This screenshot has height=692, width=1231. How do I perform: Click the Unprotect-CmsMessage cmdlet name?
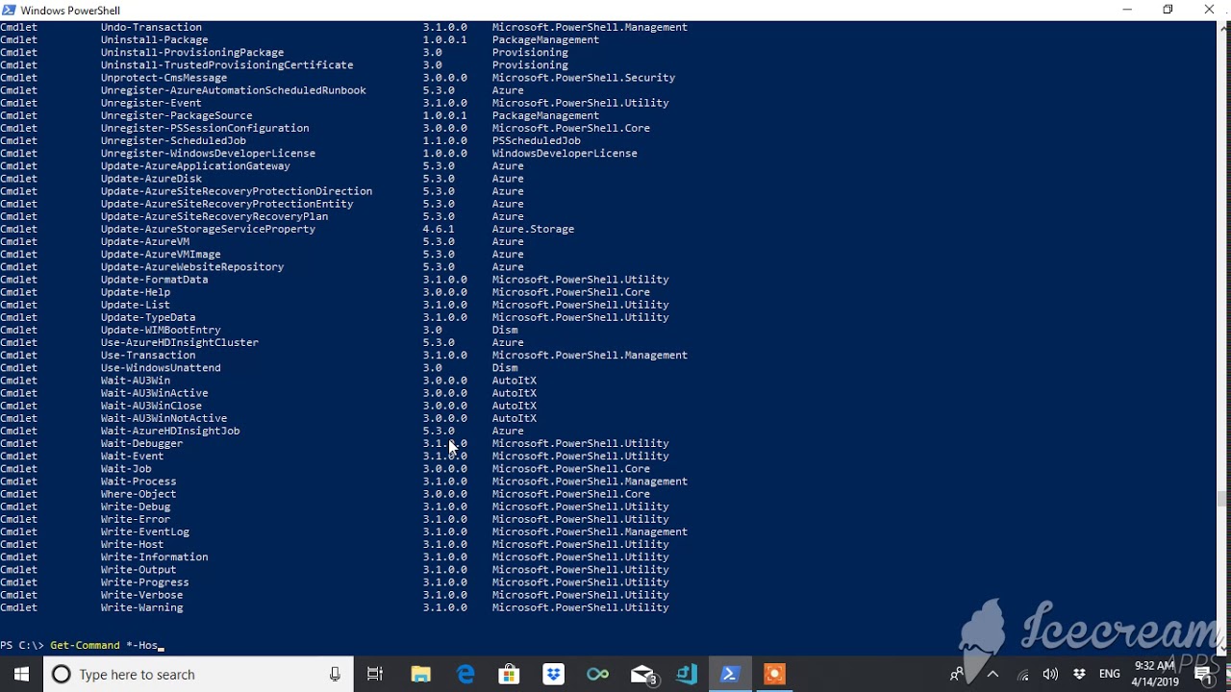pyautogui.click(x=163, y=78)
